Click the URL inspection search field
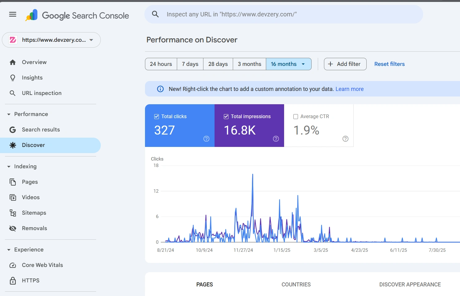The width and height of the screenshot is (460, 296). (x=284, y=14)
